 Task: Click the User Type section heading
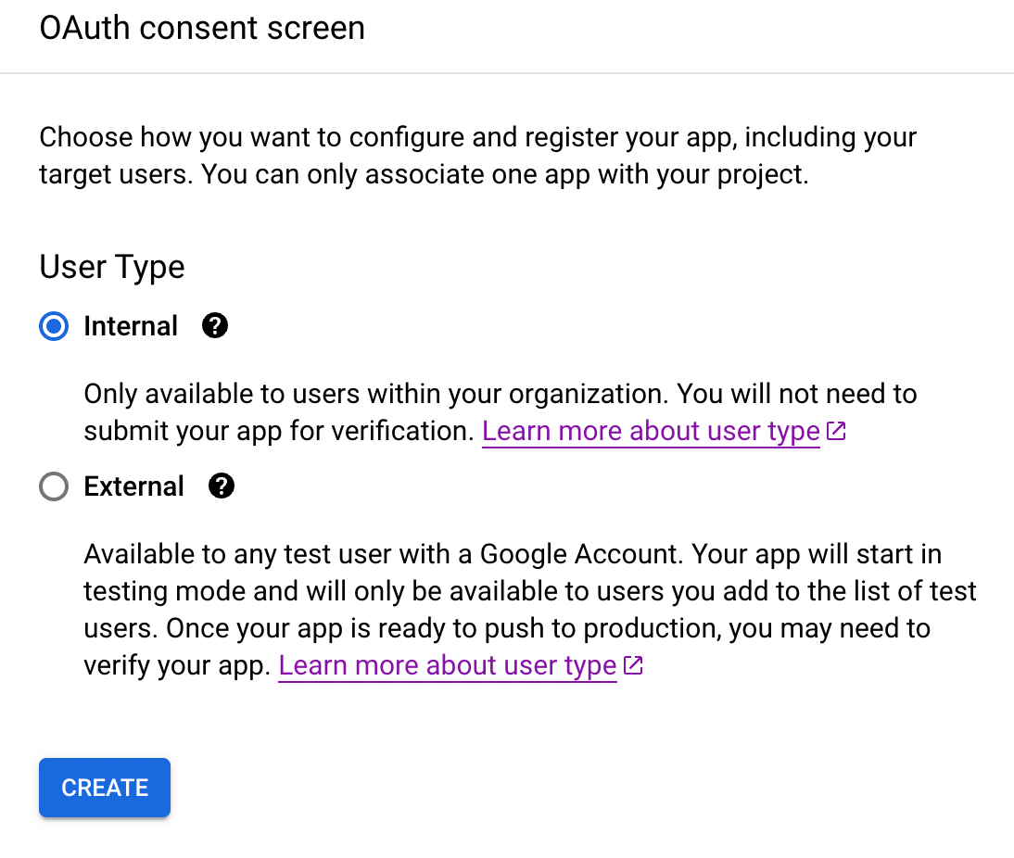(112, 267)
